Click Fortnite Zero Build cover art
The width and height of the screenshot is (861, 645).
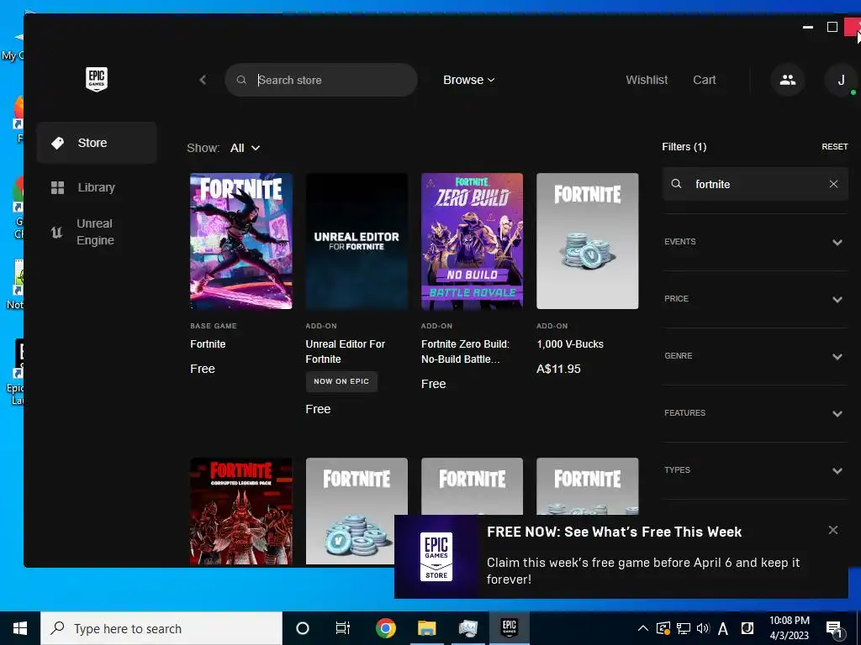pyautogui.click(x=473, y=241)
